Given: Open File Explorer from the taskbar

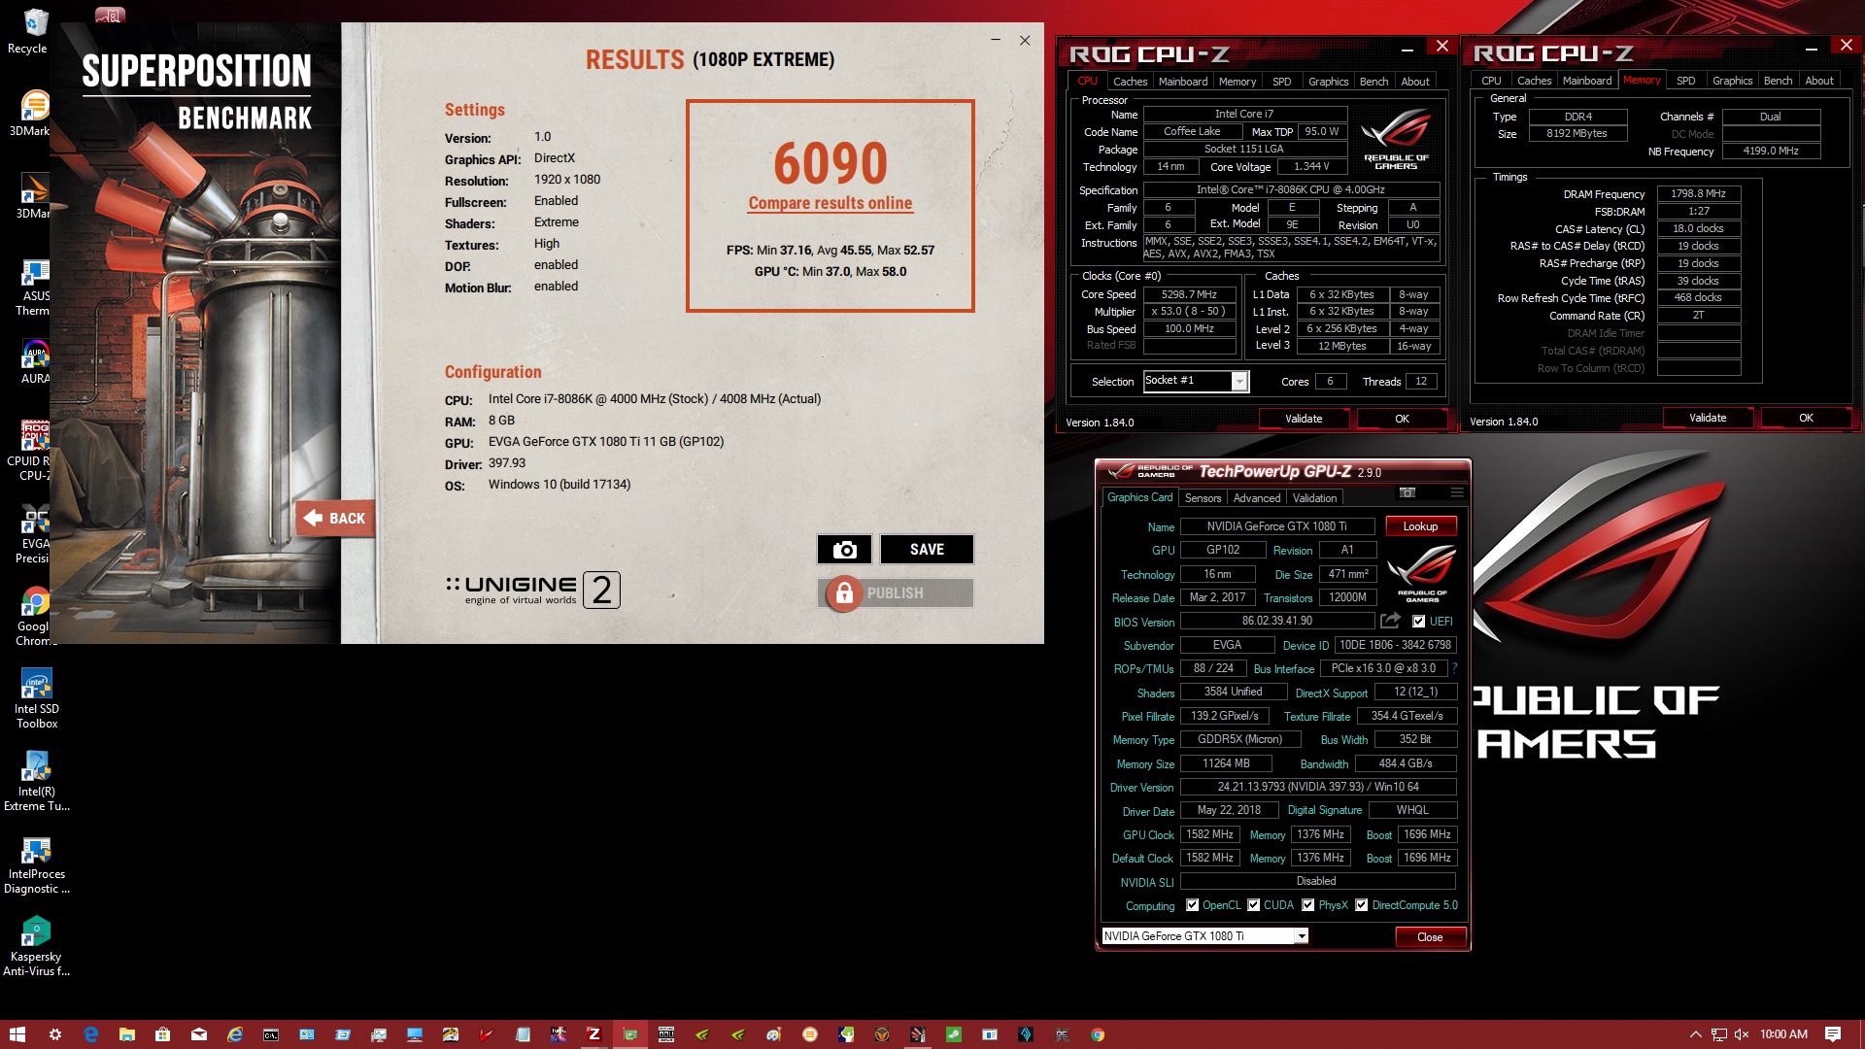Looking at the screenshot, I should click(x=126, y=1034).
